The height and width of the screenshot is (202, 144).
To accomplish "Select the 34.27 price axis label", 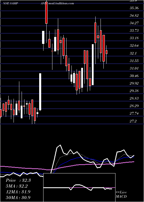I will point(134,23).
